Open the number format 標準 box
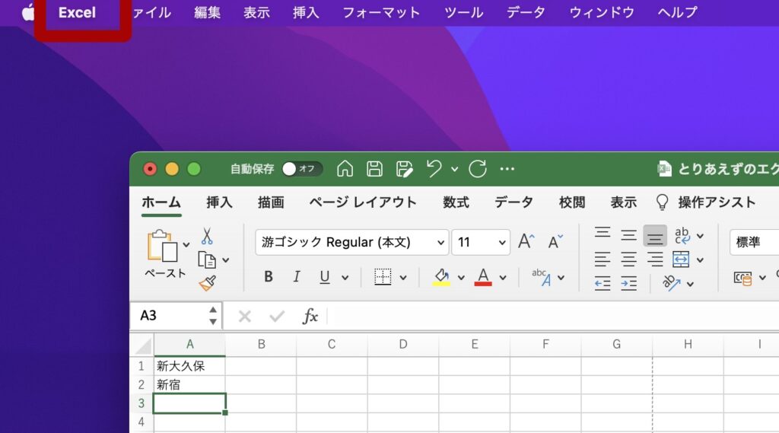 (x=754, y=242)
